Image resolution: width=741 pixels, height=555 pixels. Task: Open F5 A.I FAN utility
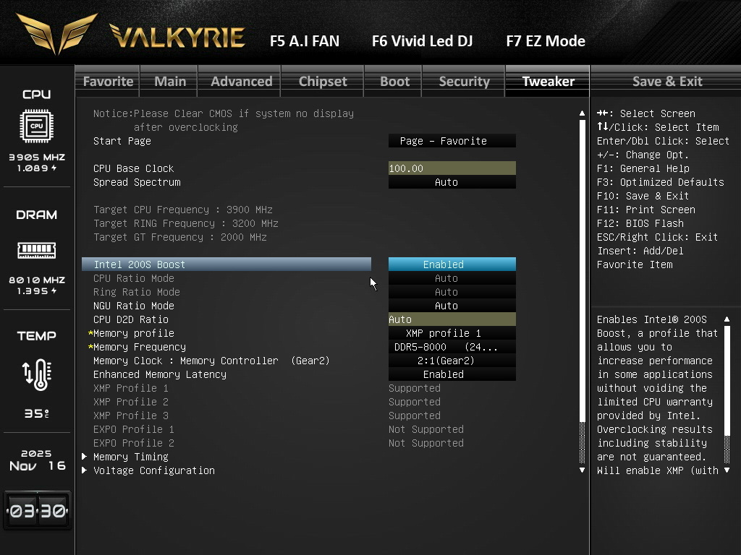point(305,41)
